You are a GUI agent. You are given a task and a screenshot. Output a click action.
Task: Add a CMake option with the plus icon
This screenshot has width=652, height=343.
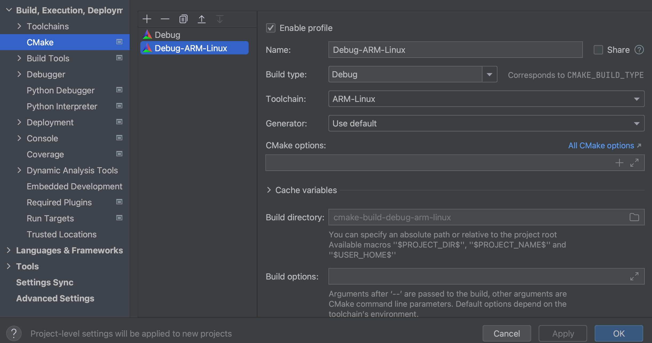pos(619,162)
